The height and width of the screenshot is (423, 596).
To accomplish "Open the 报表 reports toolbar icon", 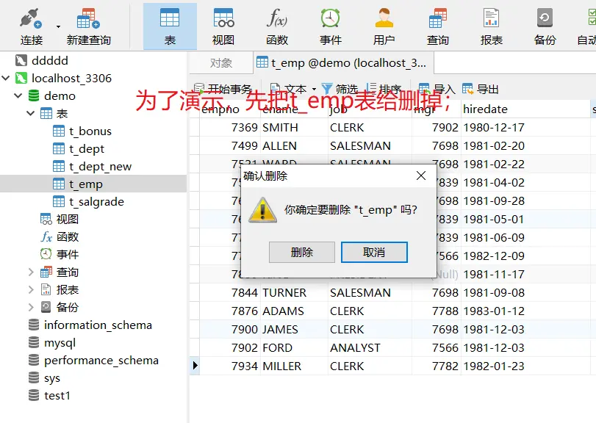I will point(491,26).
